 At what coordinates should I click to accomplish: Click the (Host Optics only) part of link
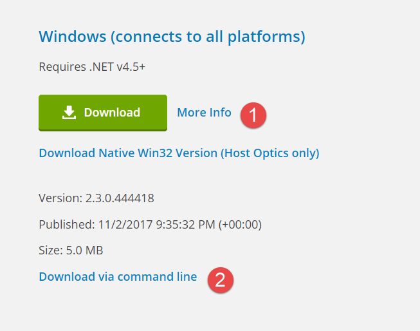tap(270, 153)
